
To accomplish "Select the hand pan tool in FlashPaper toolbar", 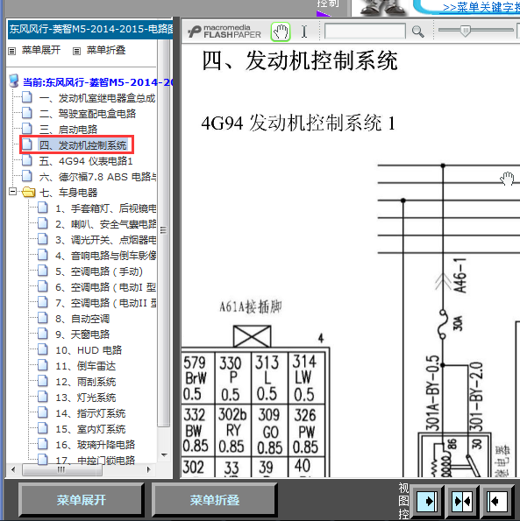I will tap(281, 32).
